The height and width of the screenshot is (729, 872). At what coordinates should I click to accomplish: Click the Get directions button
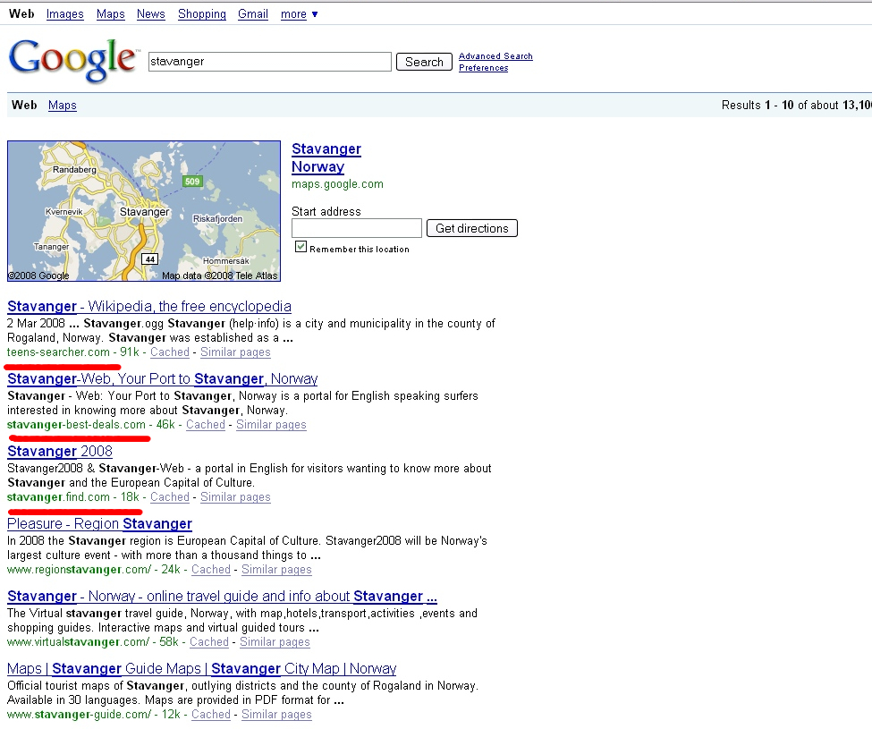471,228
